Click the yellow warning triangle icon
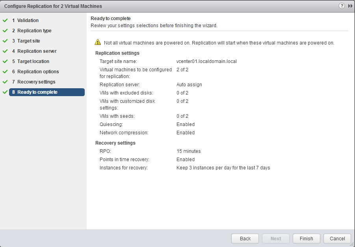 97,43
